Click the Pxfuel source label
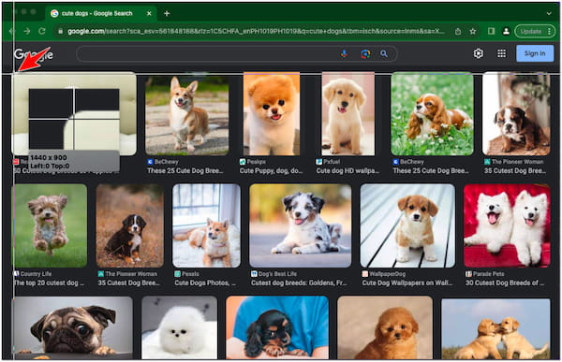Screen dimensions: 562x362 332,162
